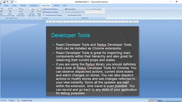
Task: Click the zoom slider handle
Action: click(x=171, y=101)
